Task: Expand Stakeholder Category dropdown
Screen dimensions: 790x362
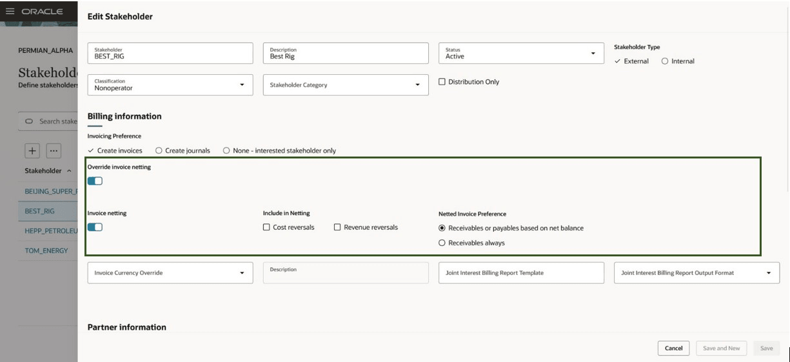Action: coord(417,84)
